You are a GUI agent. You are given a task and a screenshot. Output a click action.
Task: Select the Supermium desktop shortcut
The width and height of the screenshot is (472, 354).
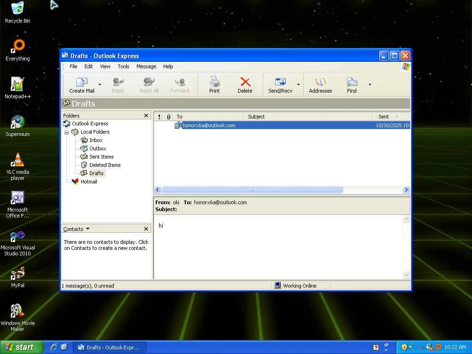tap(18, 126)
